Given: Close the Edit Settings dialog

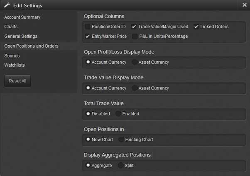Looking at the screenshot, I should pyautogui.click(x=245, y=5).
